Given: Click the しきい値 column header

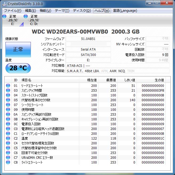Looking at the screenshot, I should click(127, 80).
